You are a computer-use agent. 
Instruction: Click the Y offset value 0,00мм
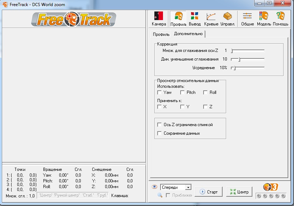112,181
